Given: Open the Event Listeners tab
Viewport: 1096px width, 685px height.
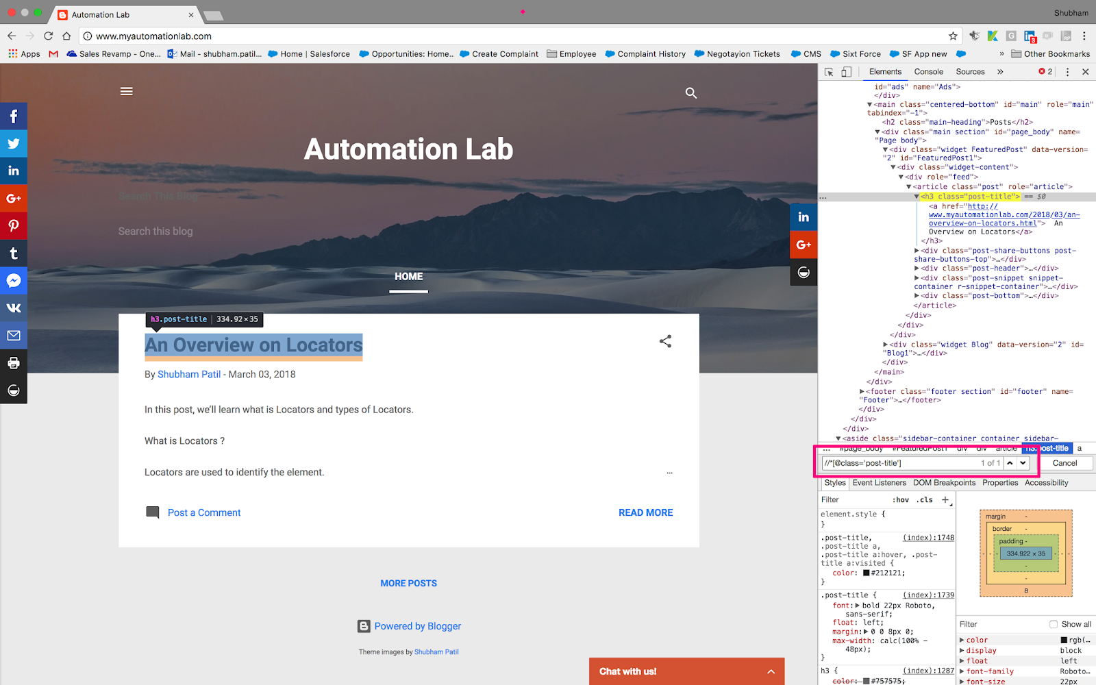Looking at the screenshot, I should [879, 482].
